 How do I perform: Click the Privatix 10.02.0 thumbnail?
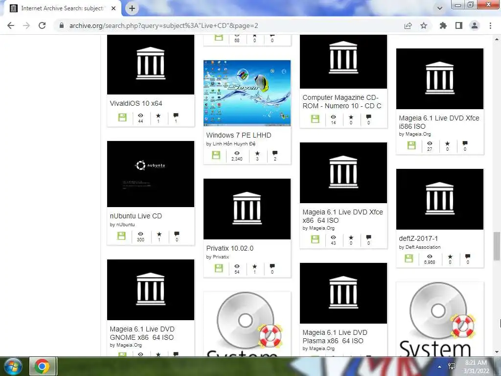pyautogui.click(x=247, y=209)
